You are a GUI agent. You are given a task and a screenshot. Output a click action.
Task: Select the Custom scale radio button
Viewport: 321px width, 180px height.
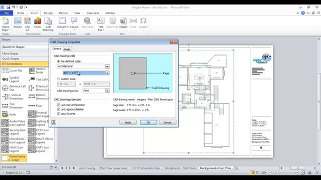point(59,79)
